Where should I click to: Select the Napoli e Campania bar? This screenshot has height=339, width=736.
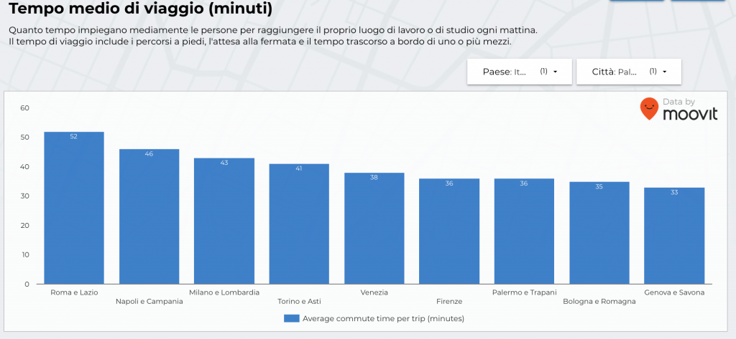(x=149, y=216)
